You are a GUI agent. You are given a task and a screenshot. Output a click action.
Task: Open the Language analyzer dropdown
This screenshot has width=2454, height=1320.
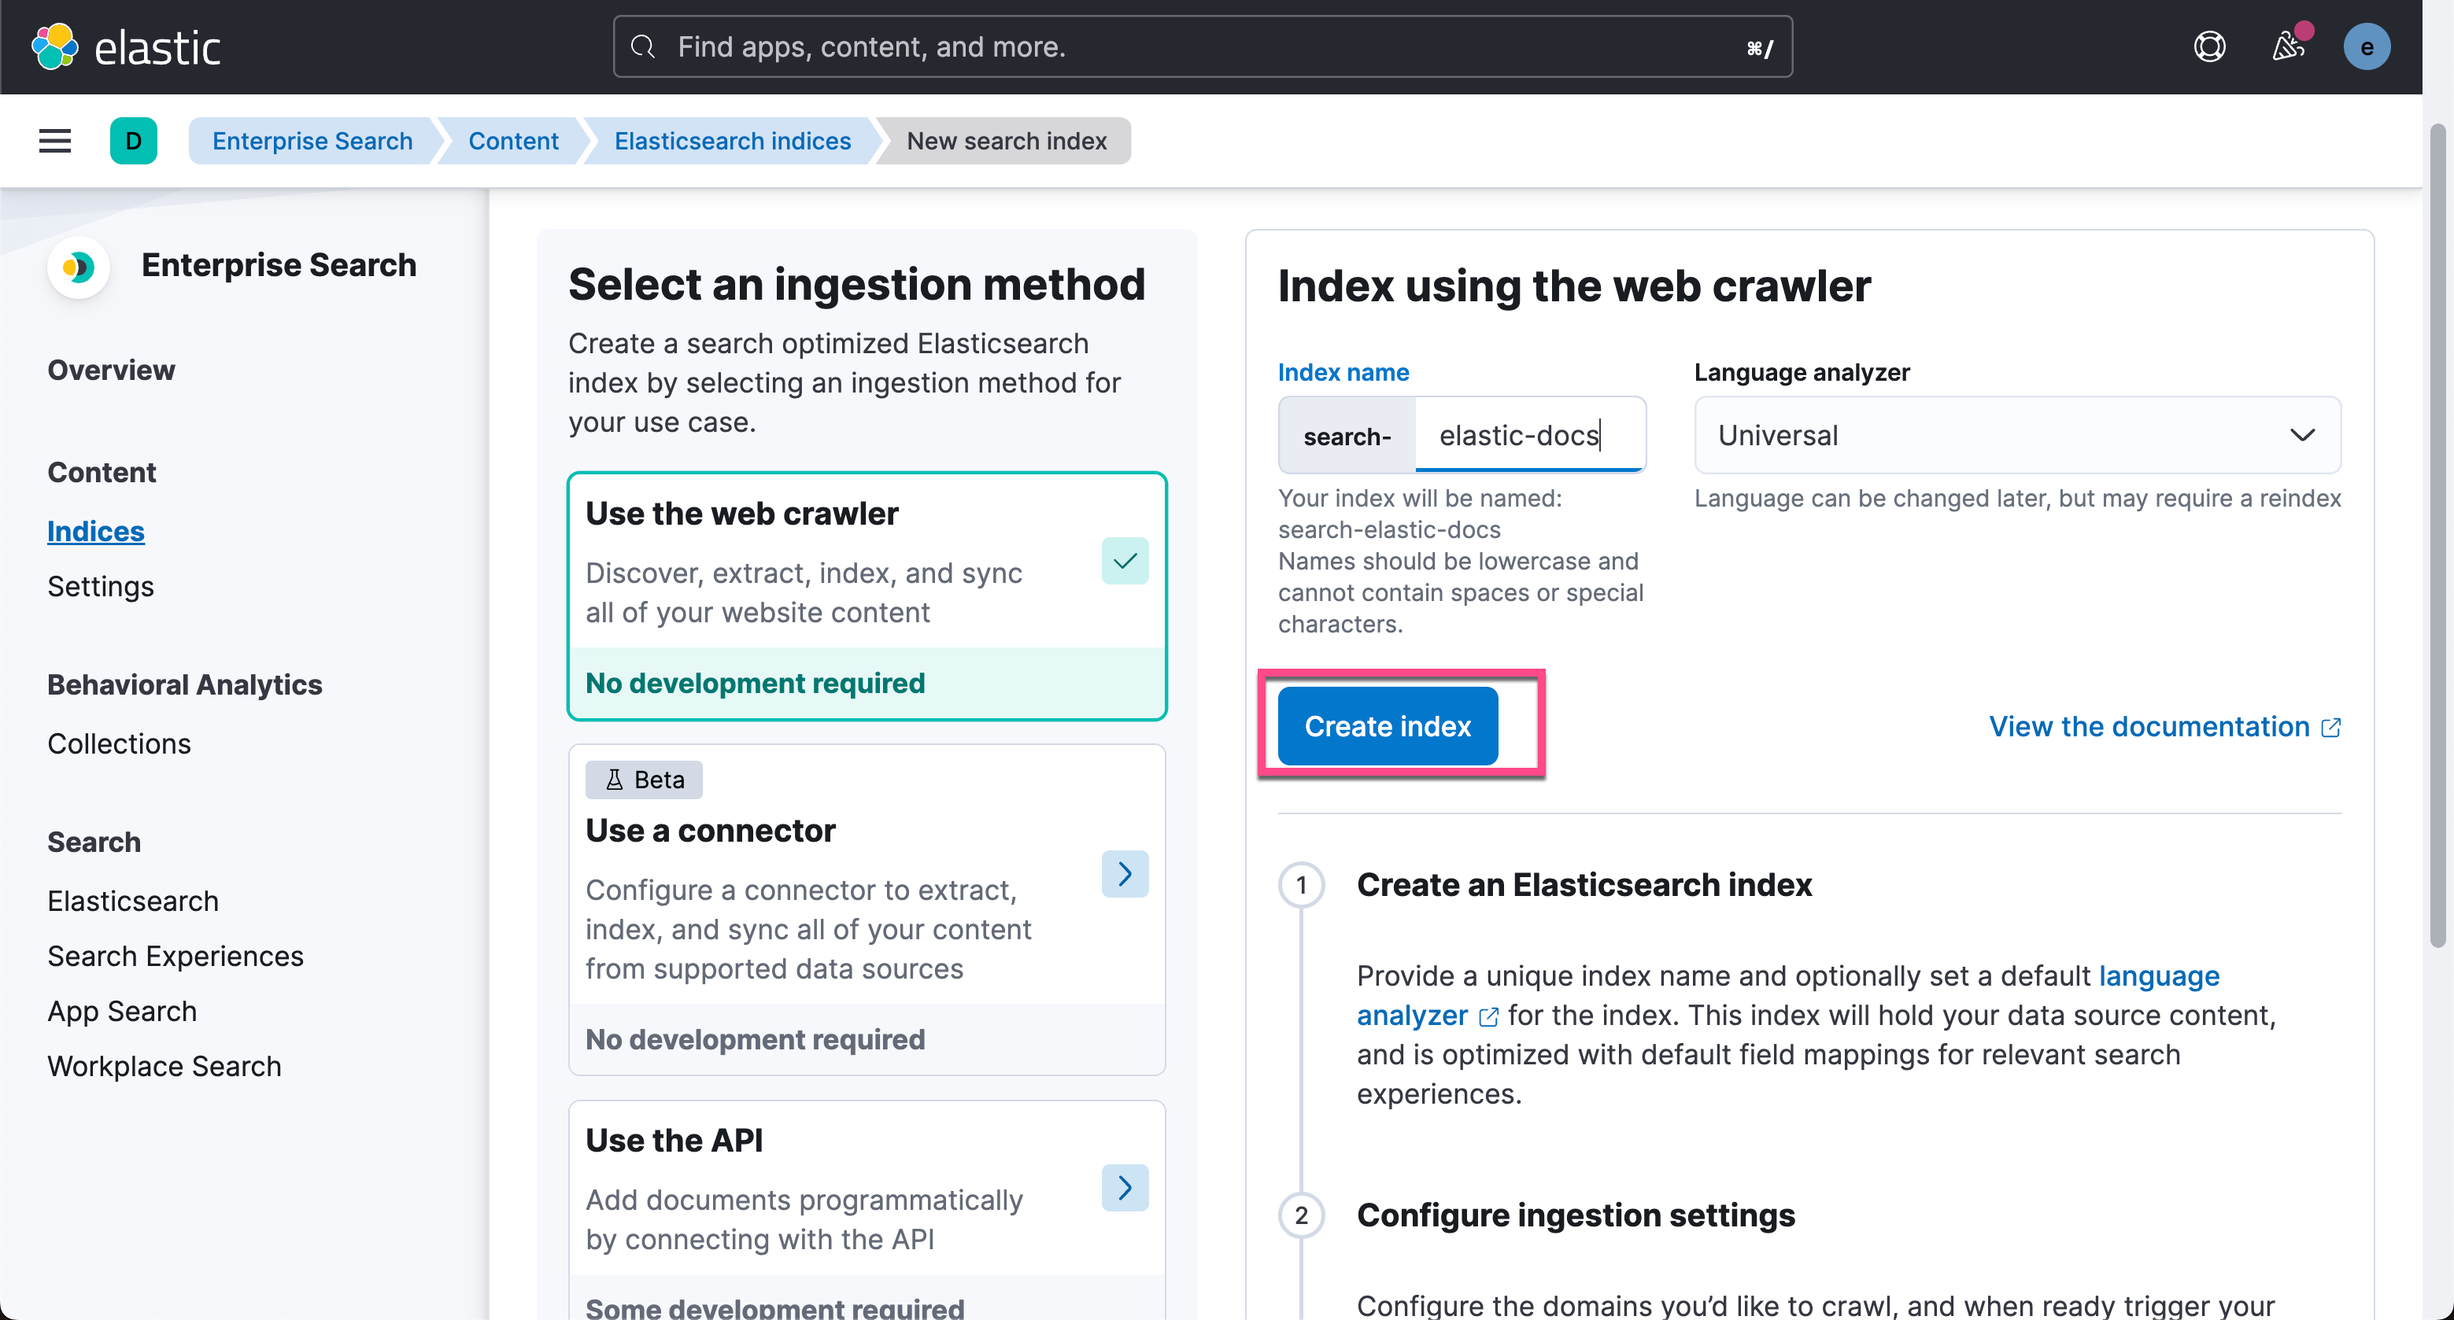click(2016, 435)
